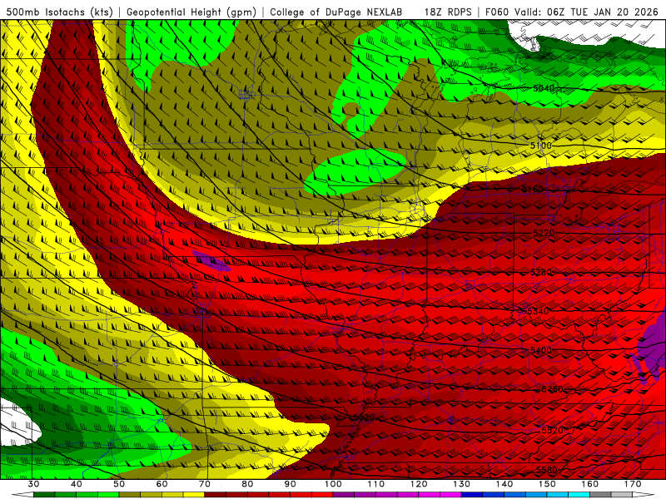Click the 100 kts color scale value

pyautogui.click(x=333, y=484)
